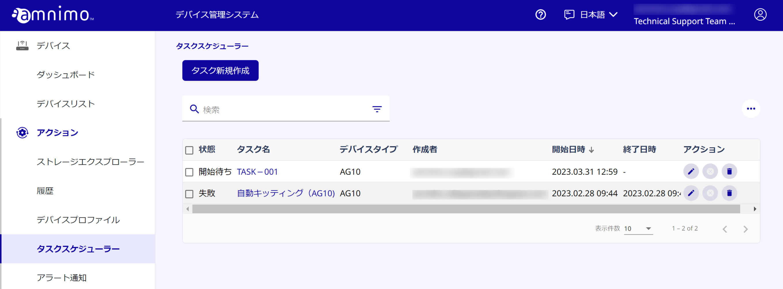Delete TASK-001 using the trash icon

click(729, 171)
